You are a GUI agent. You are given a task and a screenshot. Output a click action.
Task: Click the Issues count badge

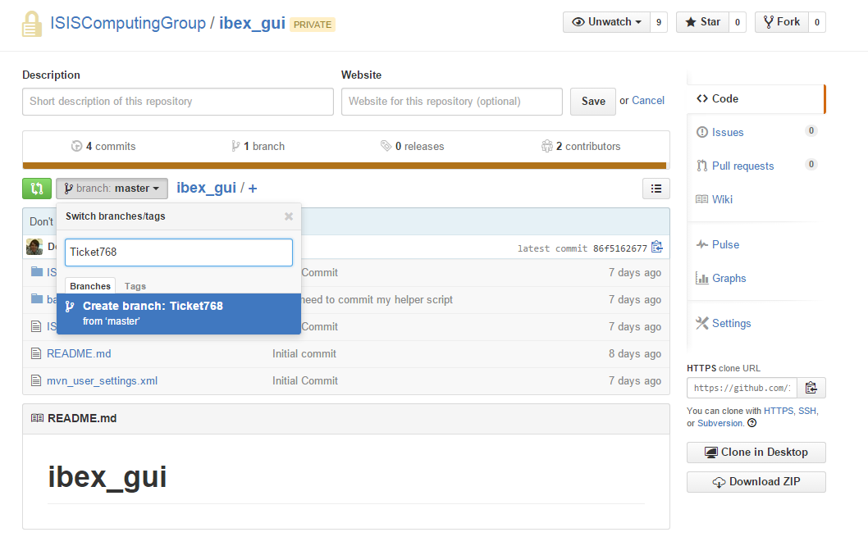click(x=811, y=131)
